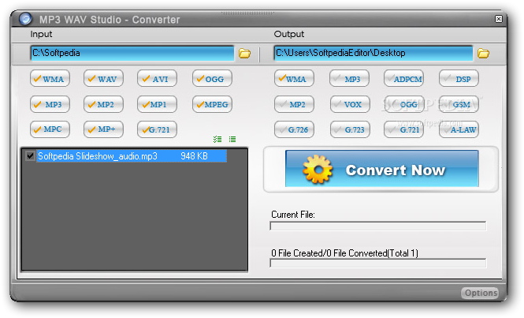This screenshot has height=318, width=524.
Task: Toggle the input WMA format filter
Action: click(50, 79)
